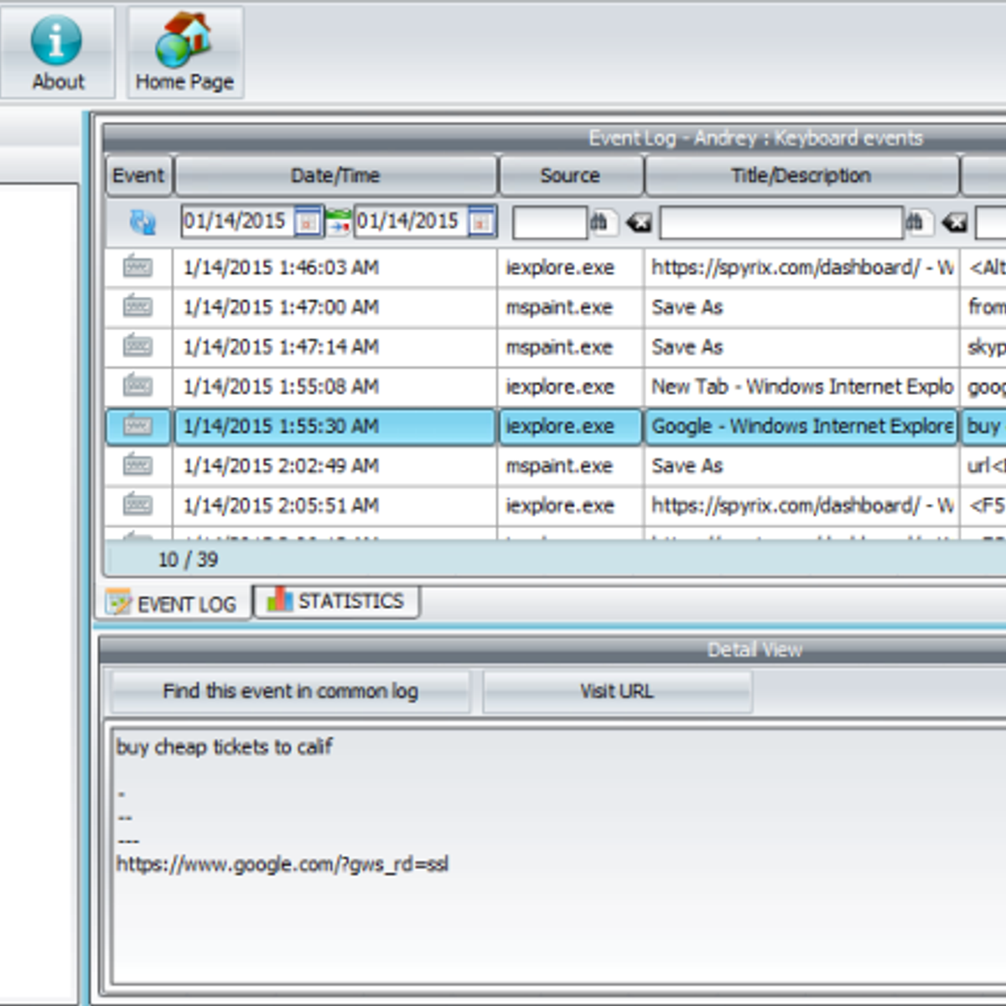The height and width of the screenshot is (1006, 1006).
Task: Click the keyboard icon on the selected event row
Action: click(x=137, y=427)
